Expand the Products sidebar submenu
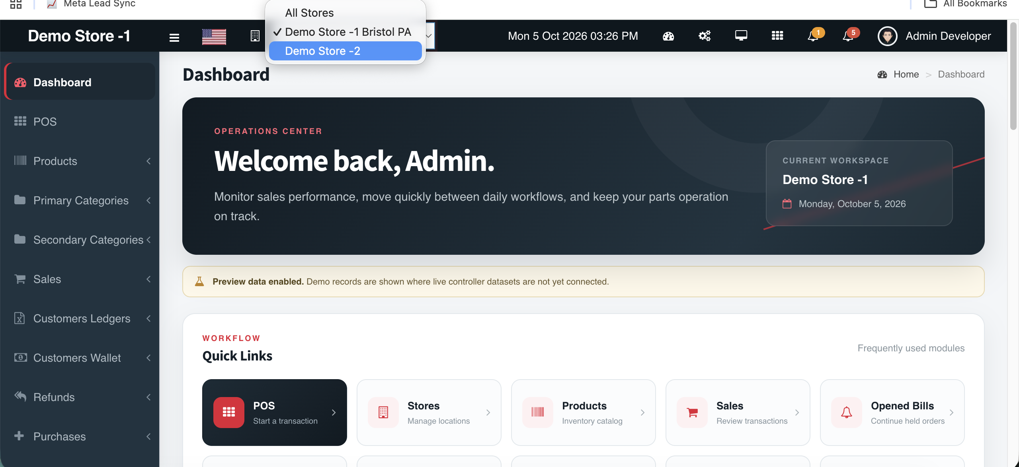1019x467 pixels. [80, 161]
